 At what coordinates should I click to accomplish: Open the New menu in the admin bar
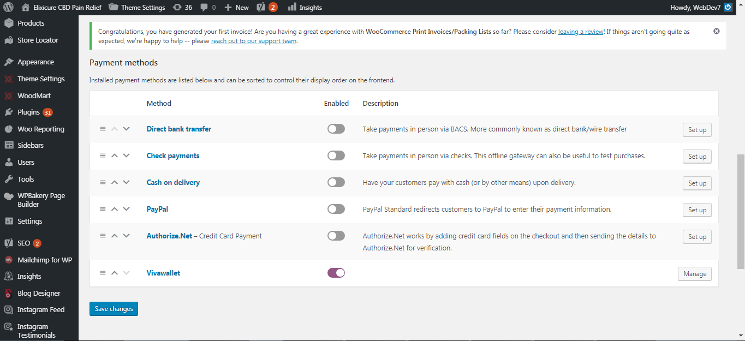pos(236,7)
